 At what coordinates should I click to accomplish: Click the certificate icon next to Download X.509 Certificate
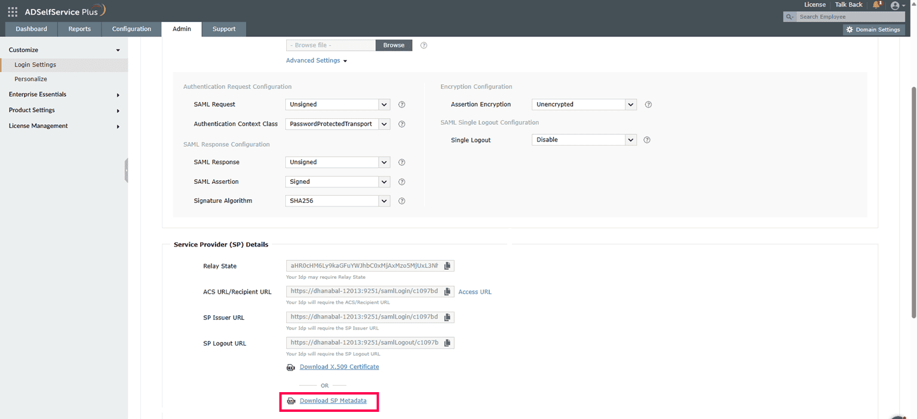290,368
